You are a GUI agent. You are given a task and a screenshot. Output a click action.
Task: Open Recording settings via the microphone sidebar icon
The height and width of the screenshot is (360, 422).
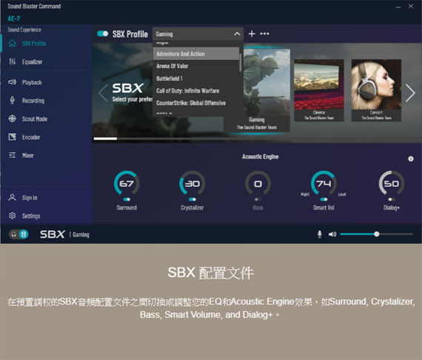[x=12, y=101]
